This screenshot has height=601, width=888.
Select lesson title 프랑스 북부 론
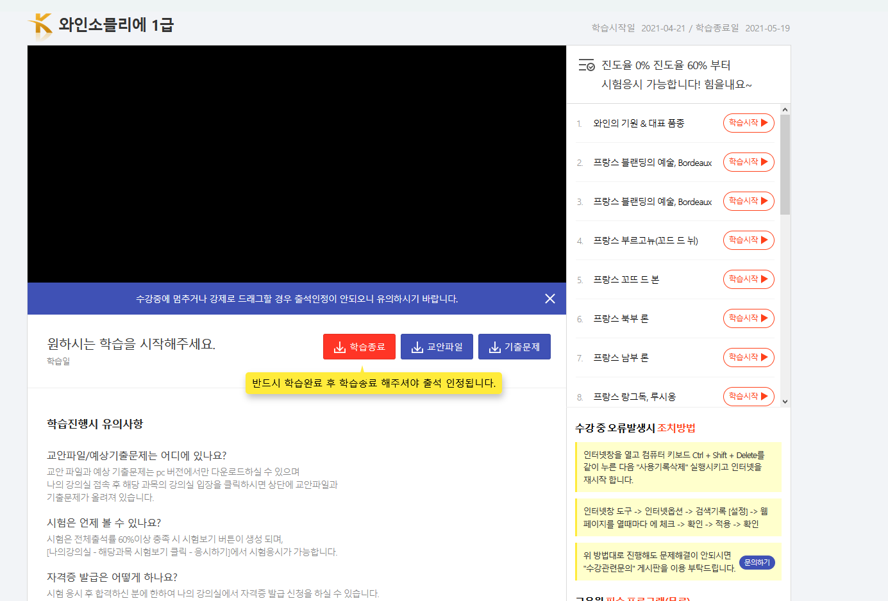pos(621,318)
